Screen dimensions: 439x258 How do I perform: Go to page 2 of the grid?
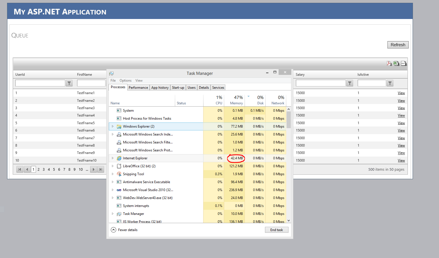(x=39, y=170)
